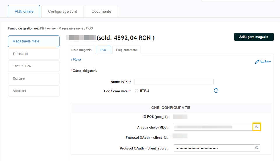Open the Plăți automate tab

tap(126, 50)
